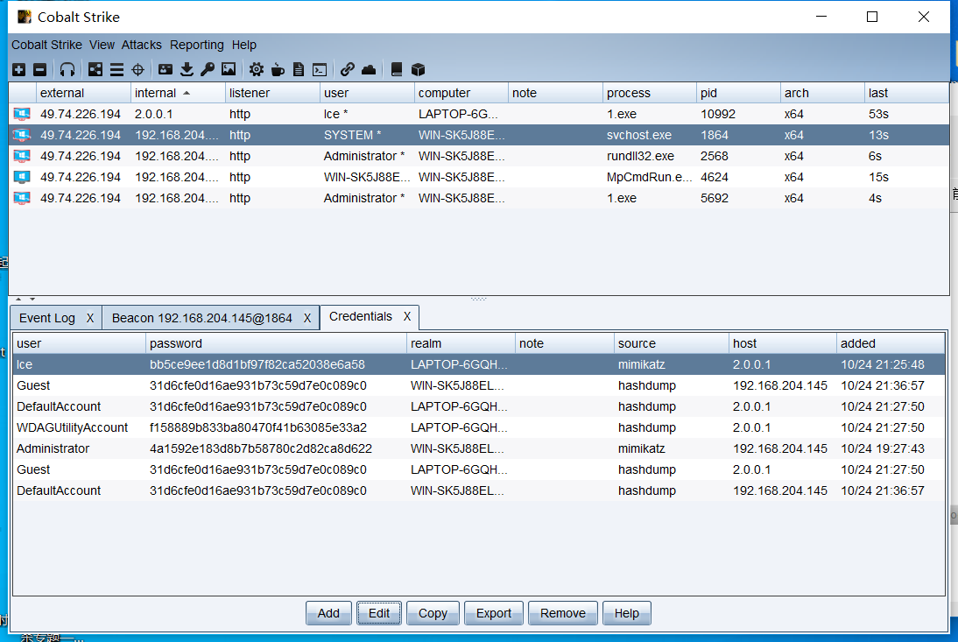Image resolution: width=958 pixels, height=642 pixels.
Task: Open the Help menu
Action: pos(243,46)
